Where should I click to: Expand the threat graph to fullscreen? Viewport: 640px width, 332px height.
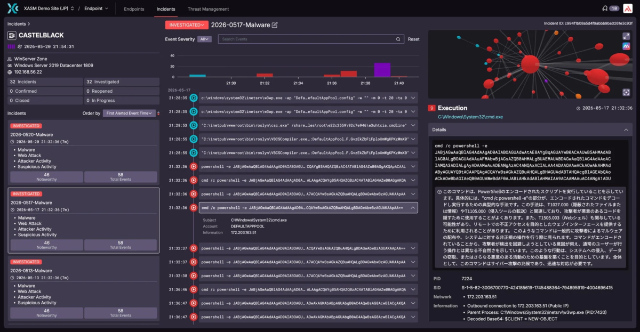626,36
